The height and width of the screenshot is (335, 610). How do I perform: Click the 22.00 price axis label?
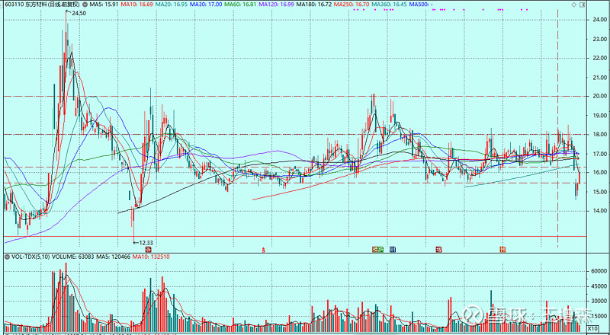click(599, 58)
